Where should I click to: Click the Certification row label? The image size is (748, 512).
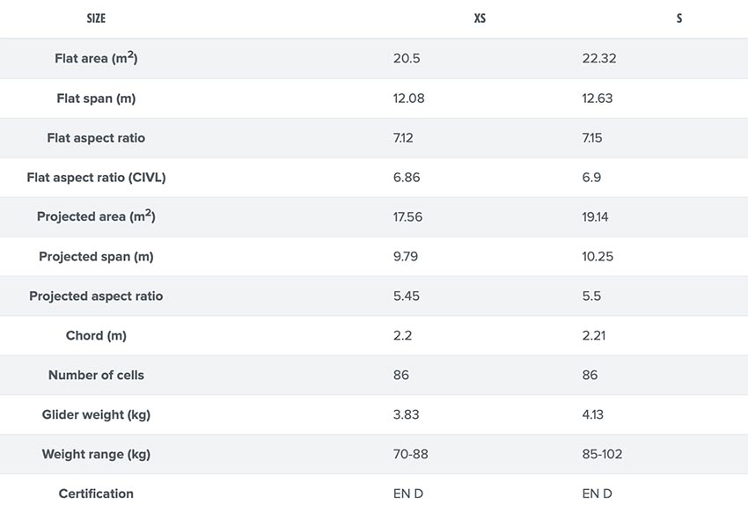pyautogui.click(x=96, y=494)
